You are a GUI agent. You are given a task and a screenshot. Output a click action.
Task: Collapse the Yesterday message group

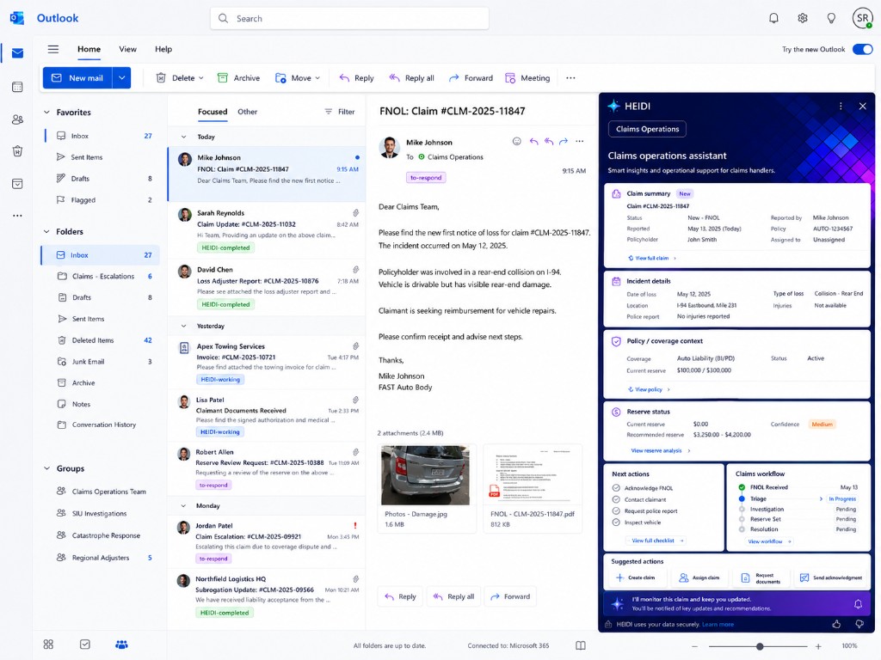click(x=183, y=326)
